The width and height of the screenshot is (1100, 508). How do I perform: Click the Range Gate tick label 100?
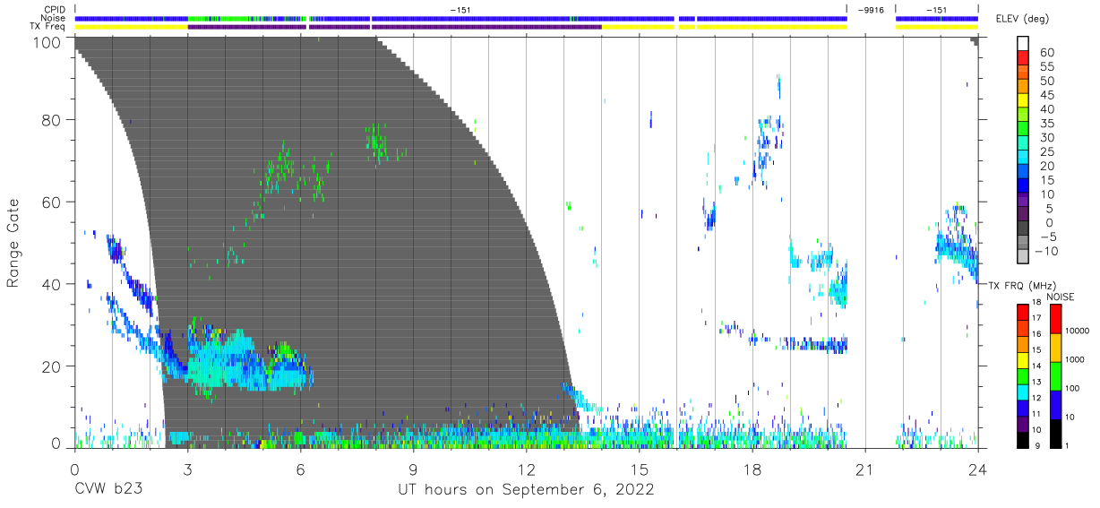tap(47, 41)
